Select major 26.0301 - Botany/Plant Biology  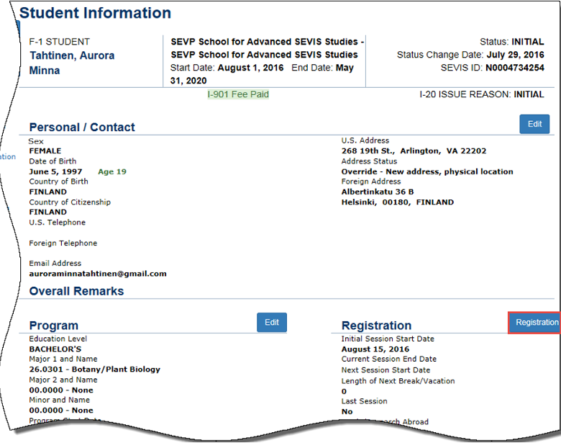[95, 369]
